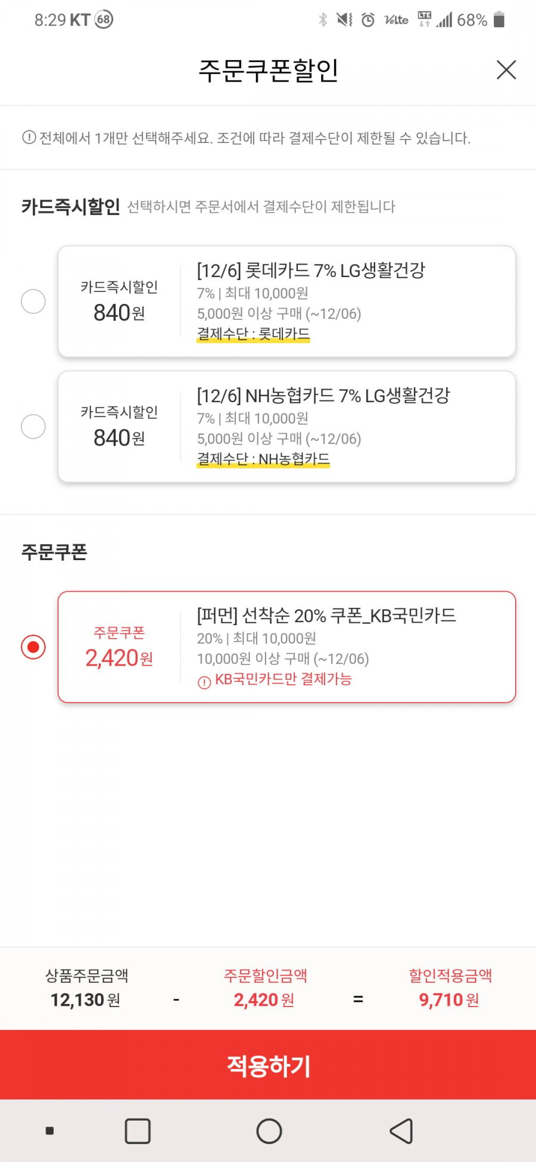Screen dimensions: 536x1162
Task: Tap the Bluetooth status icon
Action: coord(323,20)
